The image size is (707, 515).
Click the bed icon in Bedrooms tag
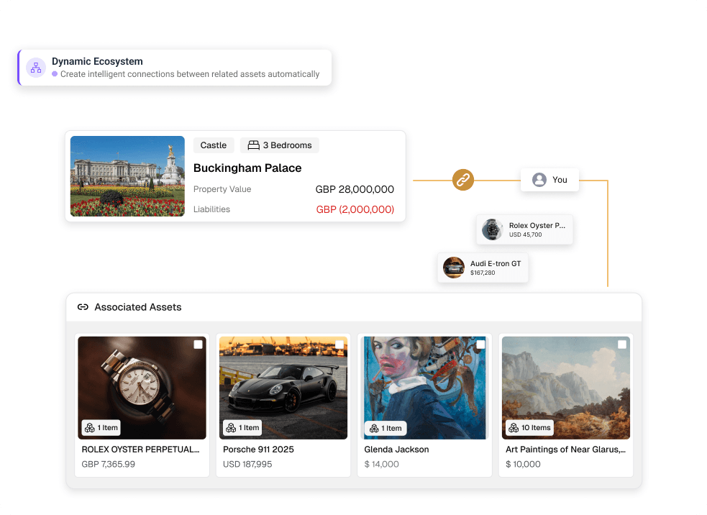pyautogui.click(x=253, y=145)
